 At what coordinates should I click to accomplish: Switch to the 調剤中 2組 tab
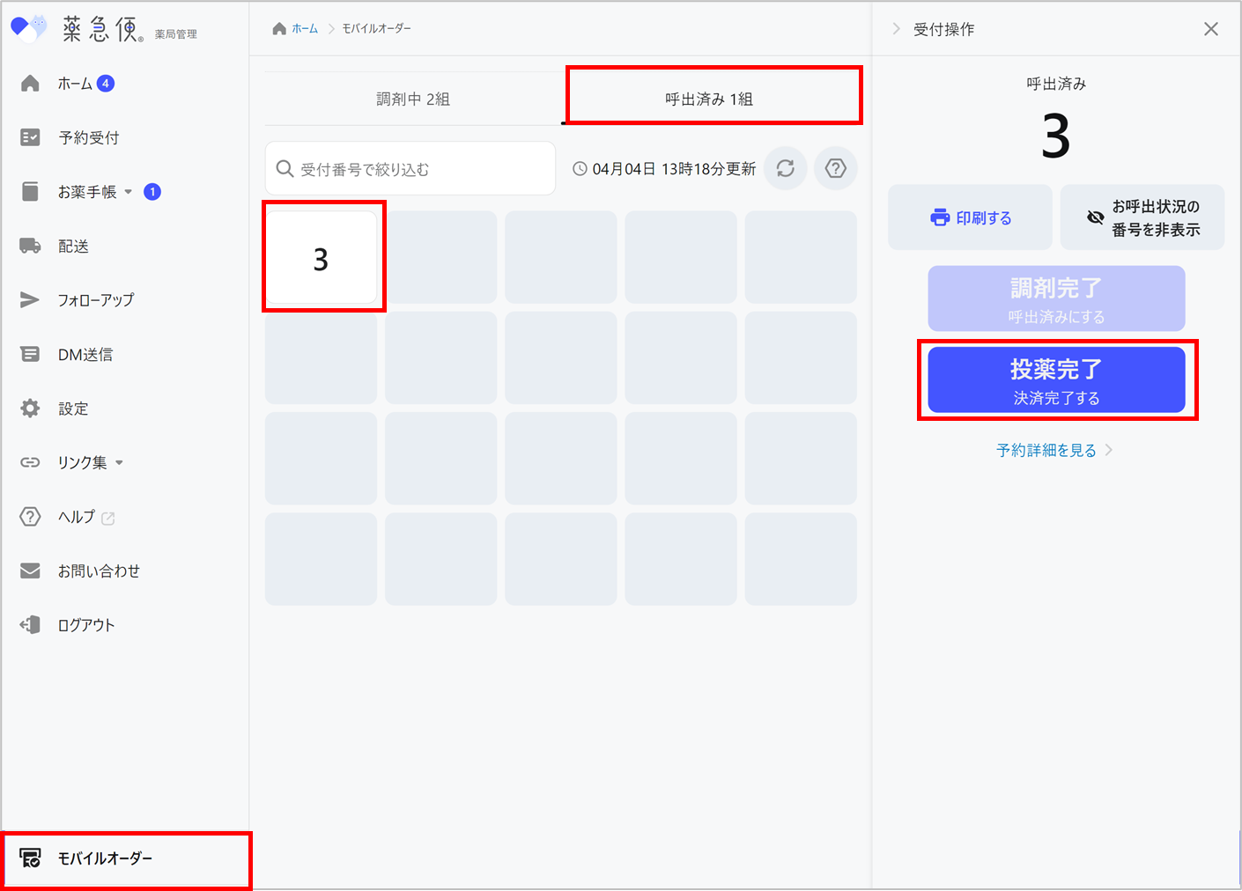point(413,99)
